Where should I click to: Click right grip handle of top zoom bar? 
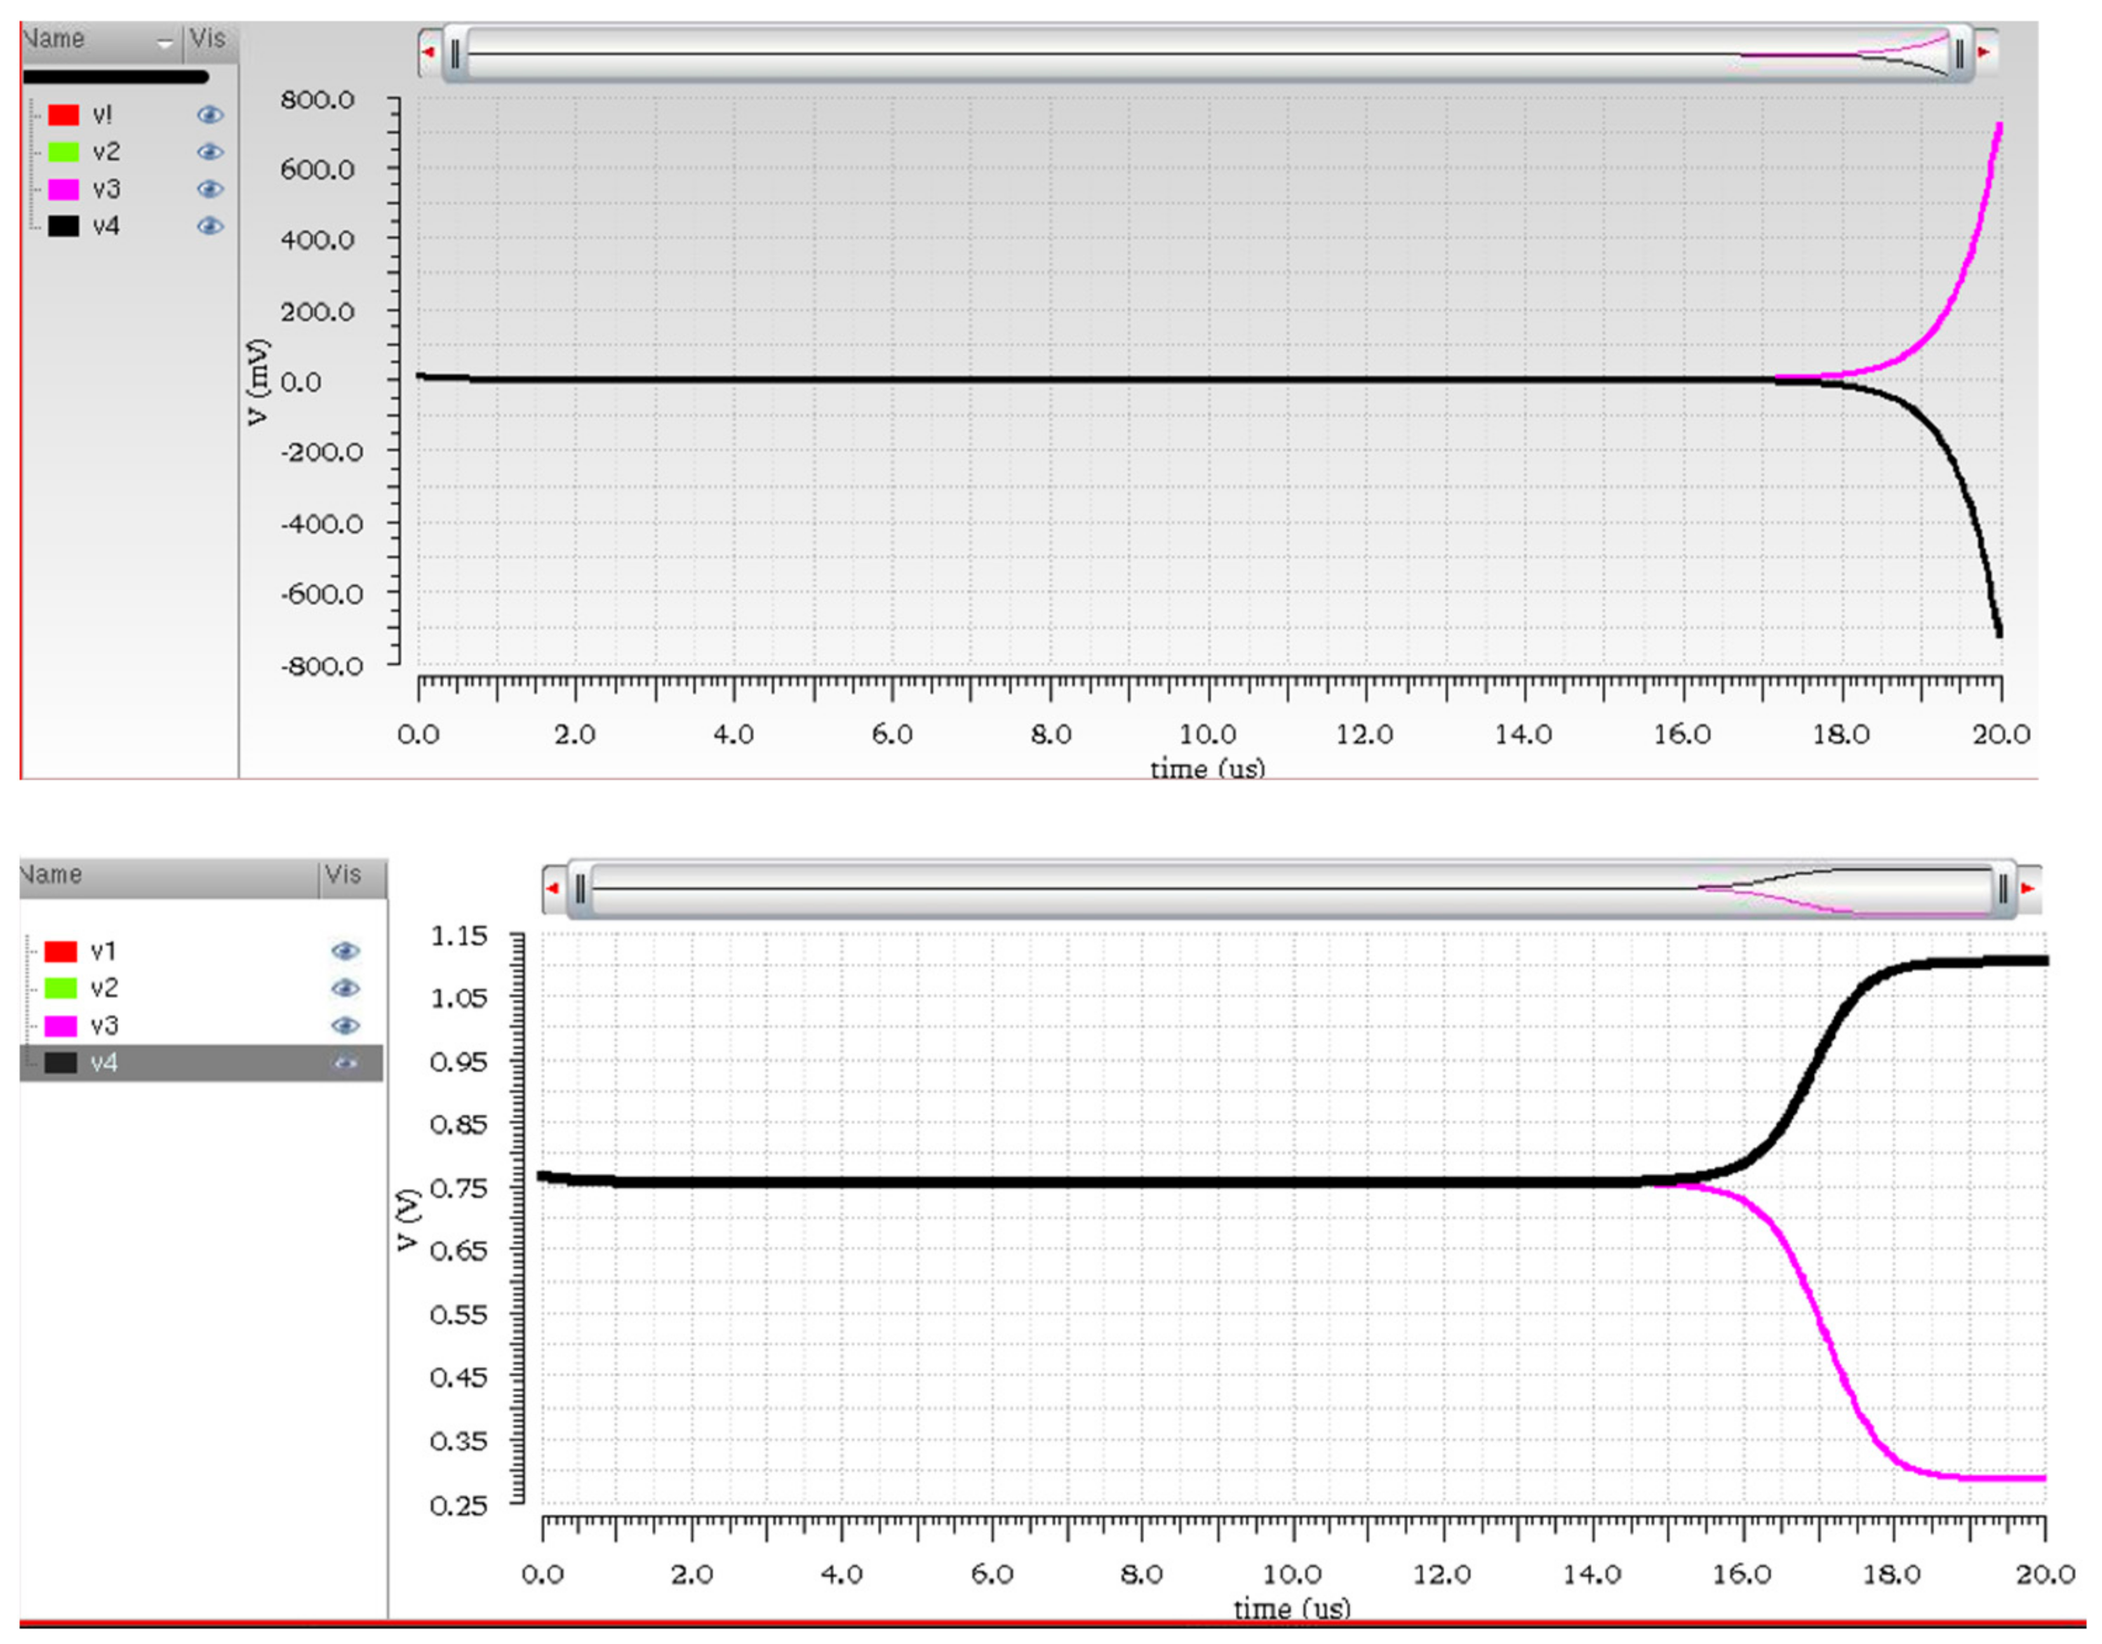pos(1959,55)
